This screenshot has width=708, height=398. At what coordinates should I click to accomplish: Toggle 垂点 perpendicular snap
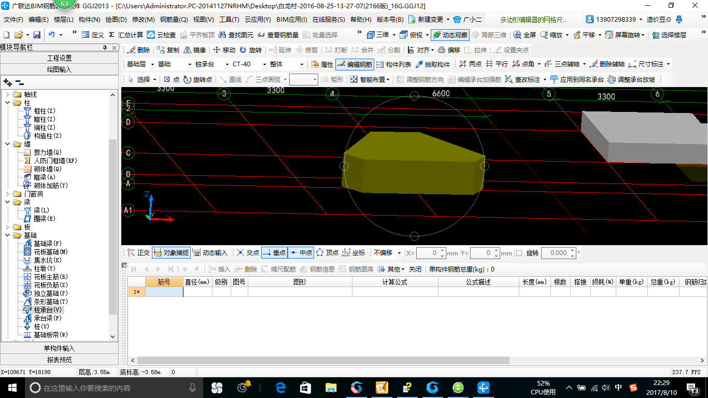coord(274,253)
